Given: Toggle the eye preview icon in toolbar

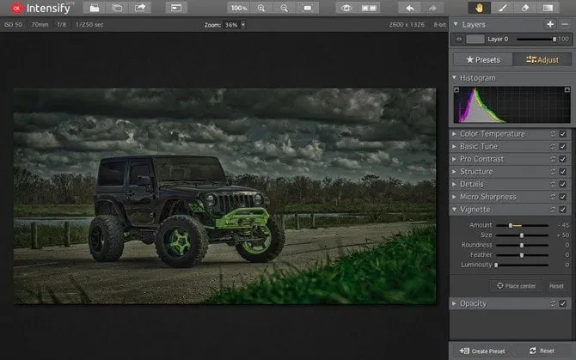Looking at the screenshot, I should 346,8.
